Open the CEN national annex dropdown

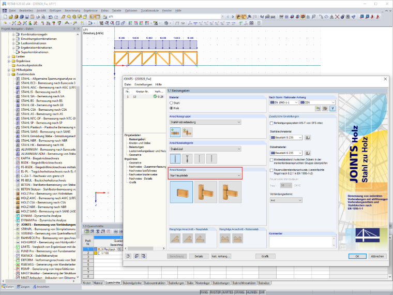point(318,102)
